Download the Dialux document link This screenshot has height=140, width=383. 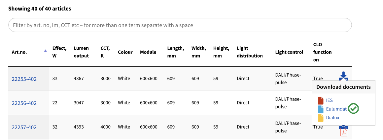(x=332, y=118)
